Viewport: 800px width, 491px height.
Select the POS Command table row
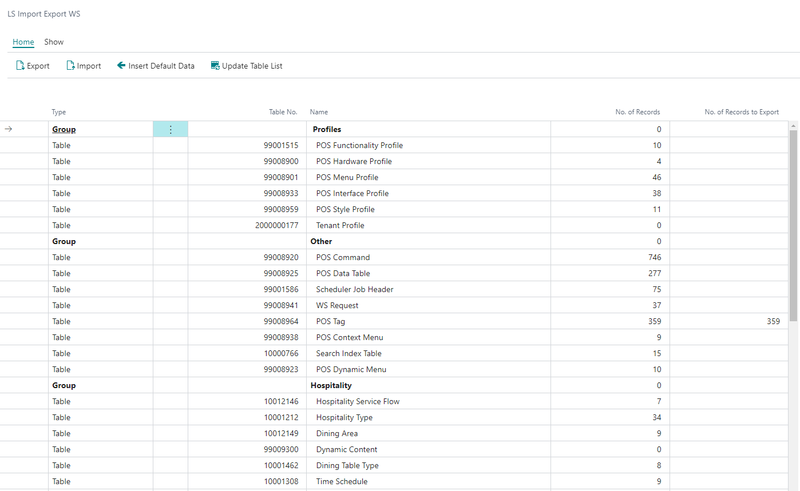(x=343, y=257)
